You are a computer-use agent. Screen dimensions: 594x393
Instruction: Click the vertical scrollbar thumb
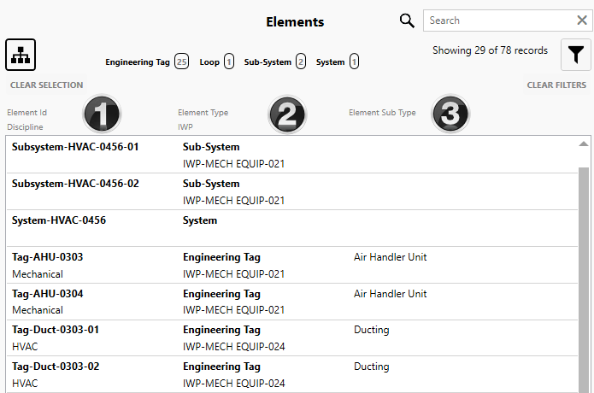584,273
